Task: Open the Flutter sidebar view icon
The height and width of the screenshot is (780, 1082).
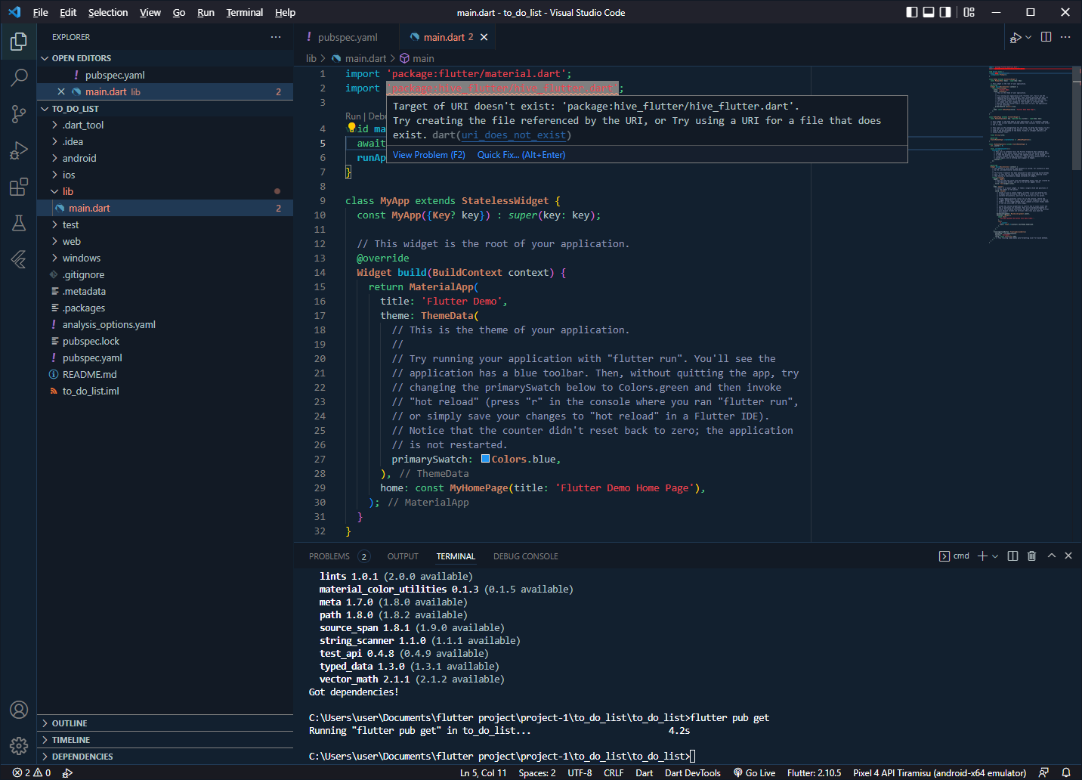Action: [18, 259]
